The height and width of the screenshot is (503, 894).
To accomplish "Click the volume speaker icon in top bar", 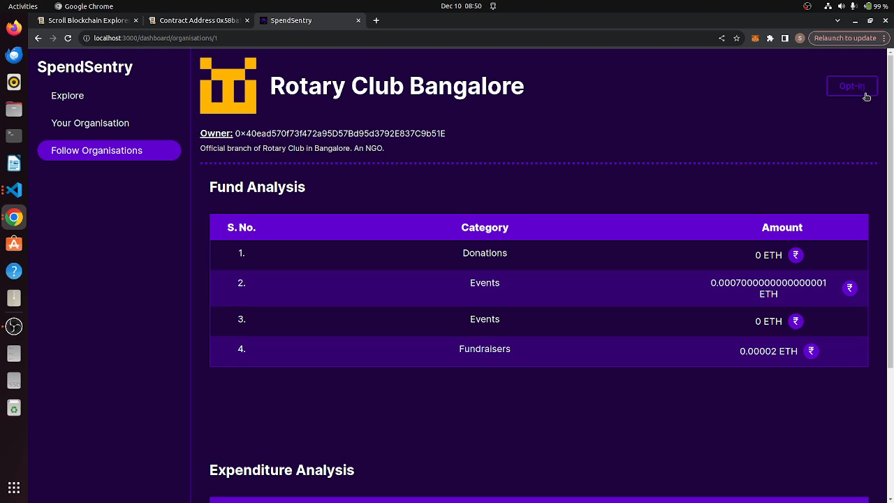I will pos(841,6).
